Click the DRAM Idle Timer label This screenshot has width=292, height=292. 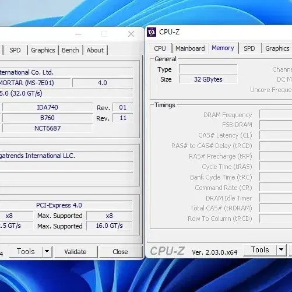pyautogui.click(x=228, y=198)
